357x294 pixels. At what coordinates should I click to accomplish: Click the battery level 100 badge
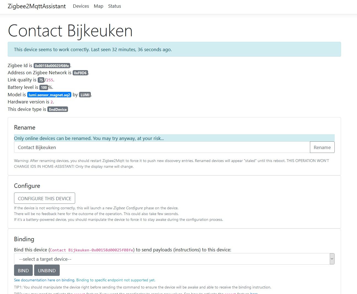pyautogui.click(x=44, y=87)
